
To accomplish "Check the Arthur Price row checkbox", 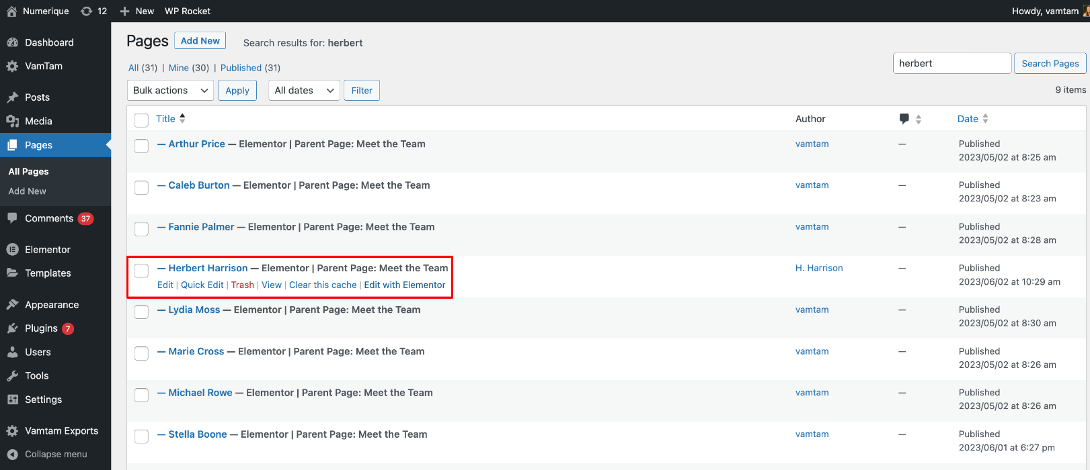I will (x=141, y=146).
